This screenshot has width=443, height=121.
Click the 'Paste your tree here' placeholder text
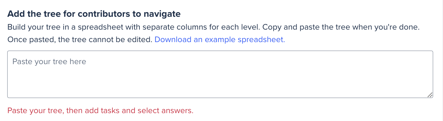49,61
